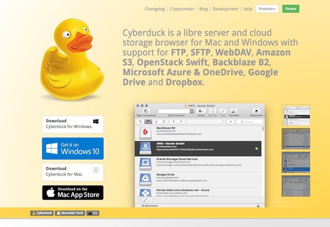Click the Edit pencil toolbar icon
This screenshot has height=227, width=330.
pos(223,110)
